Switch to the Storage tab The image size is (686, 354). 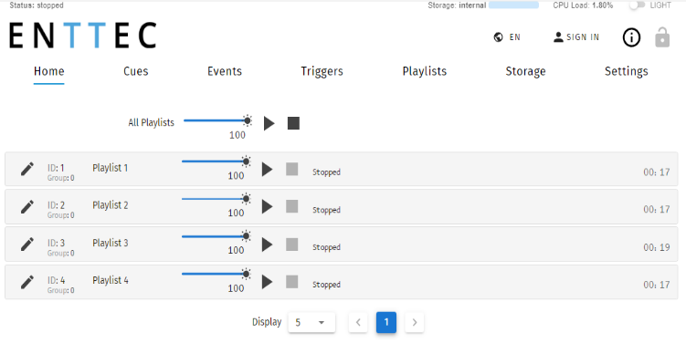[525, 72]
